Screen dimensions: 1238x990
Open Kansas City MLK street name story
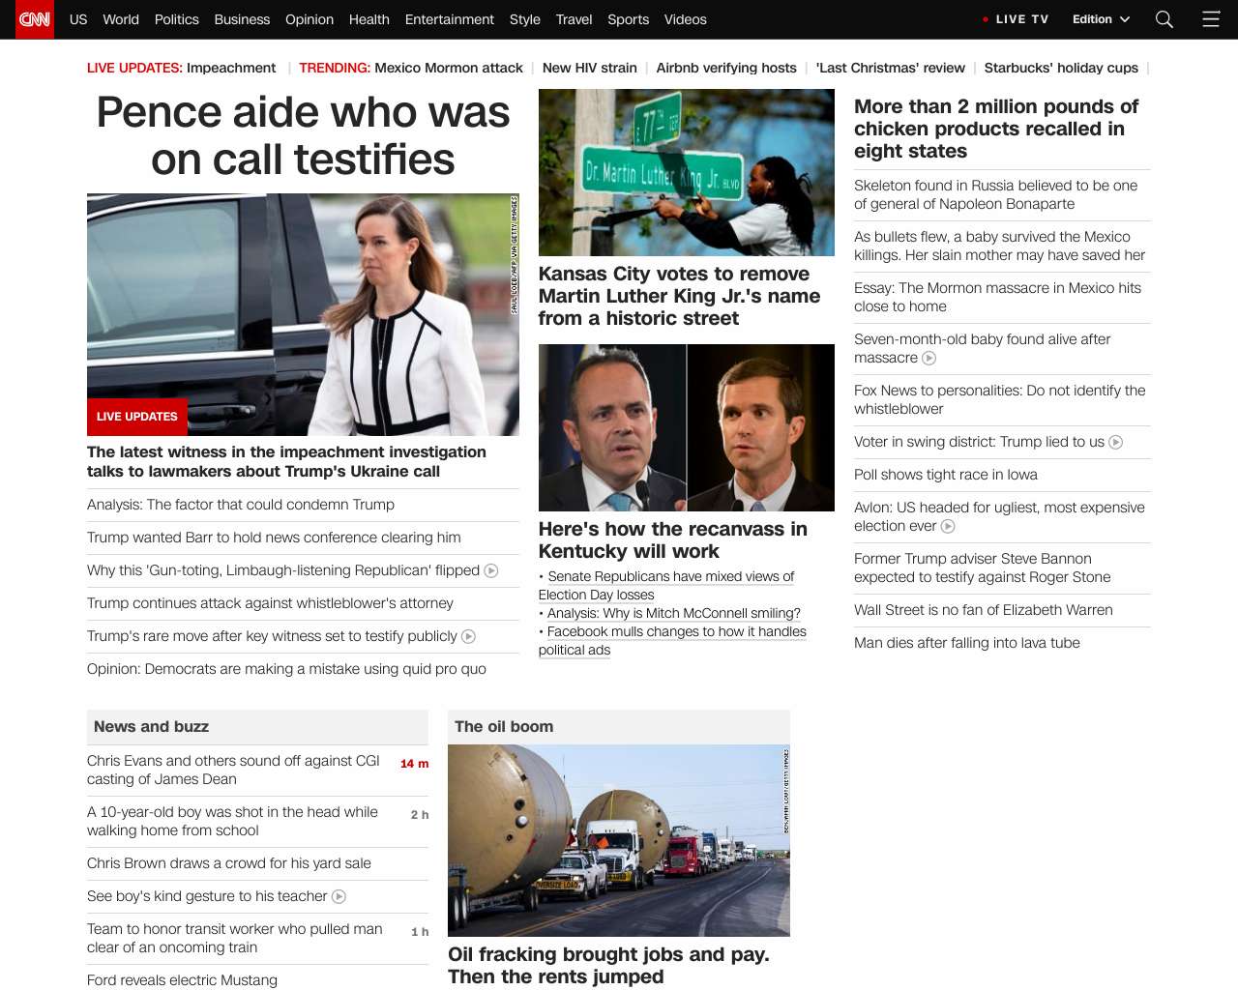[x=679, y=296]
